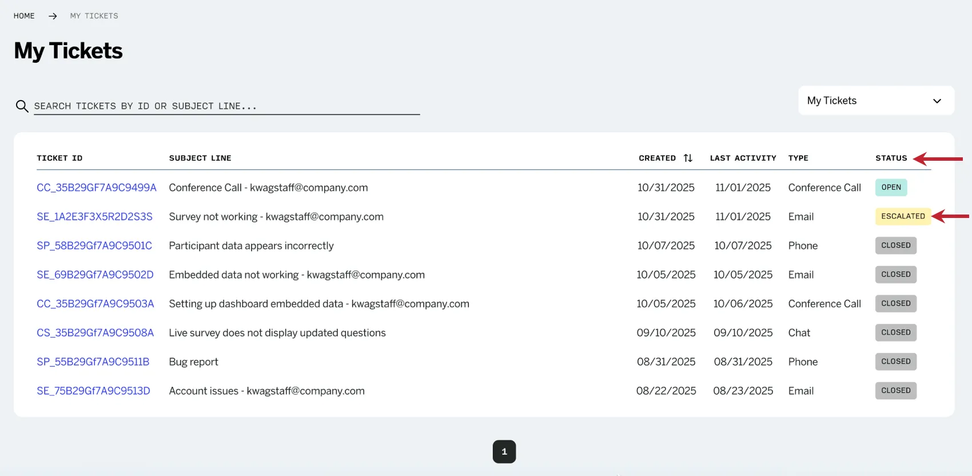The image size is (972, 476).
Task: Open the My Tickets filter dropdown
Action: pos(876,101)
